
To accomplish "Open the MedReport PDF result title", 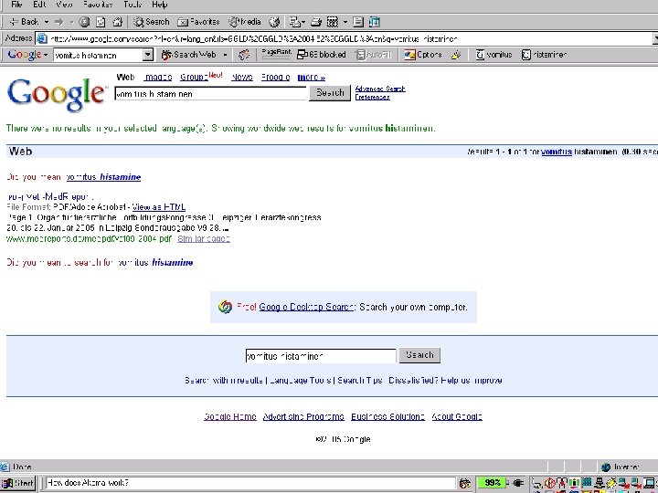I will 50,196.
